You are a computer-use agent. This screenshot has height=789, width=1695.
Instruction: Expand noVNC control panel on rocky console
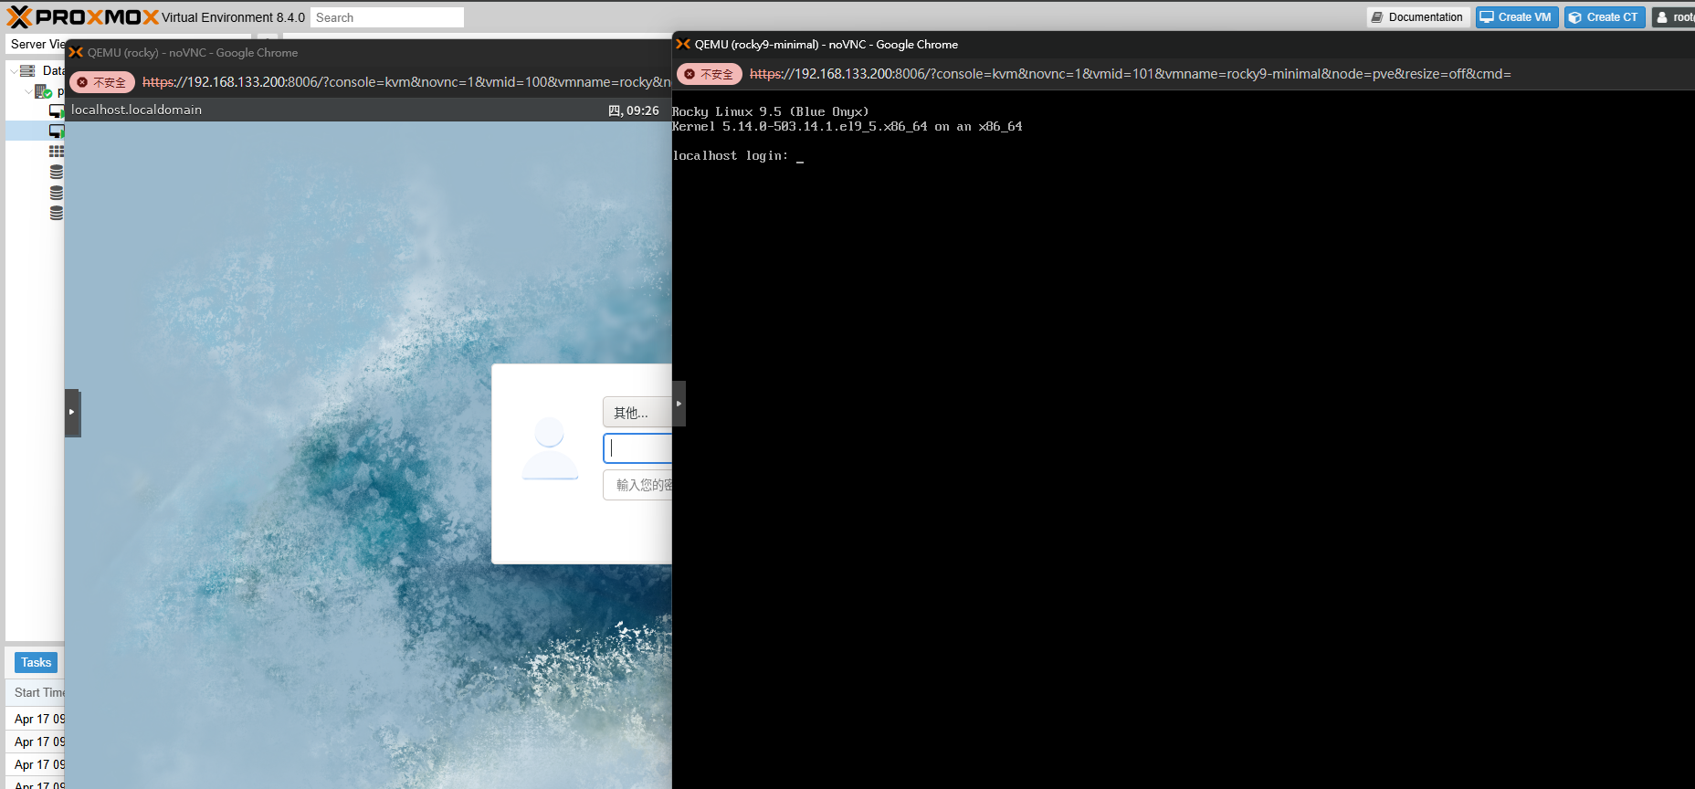[x=72, y=412]
